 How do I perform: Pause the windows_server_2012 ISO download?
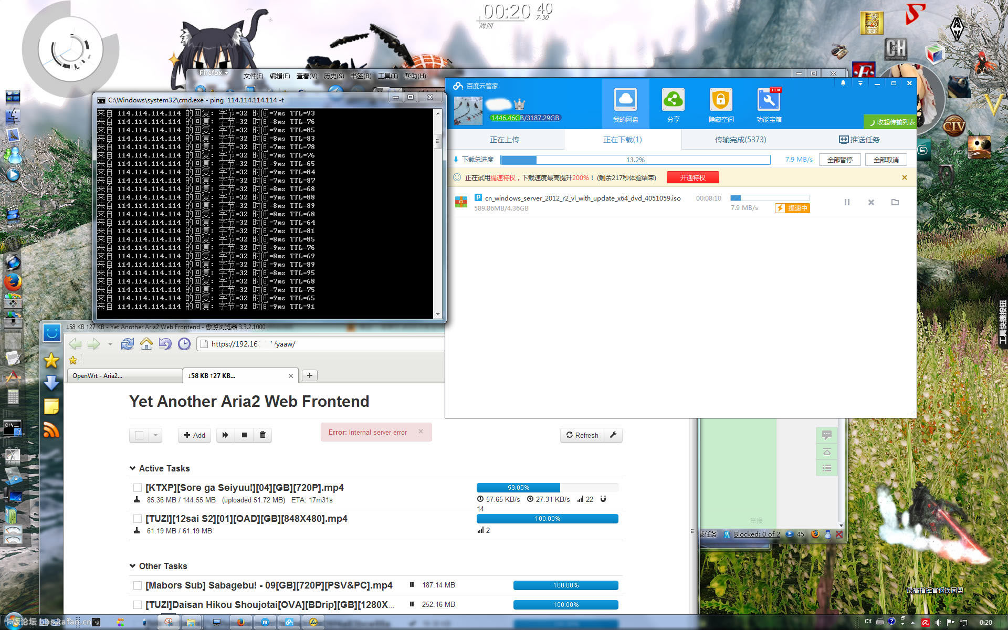pos(847,202)
